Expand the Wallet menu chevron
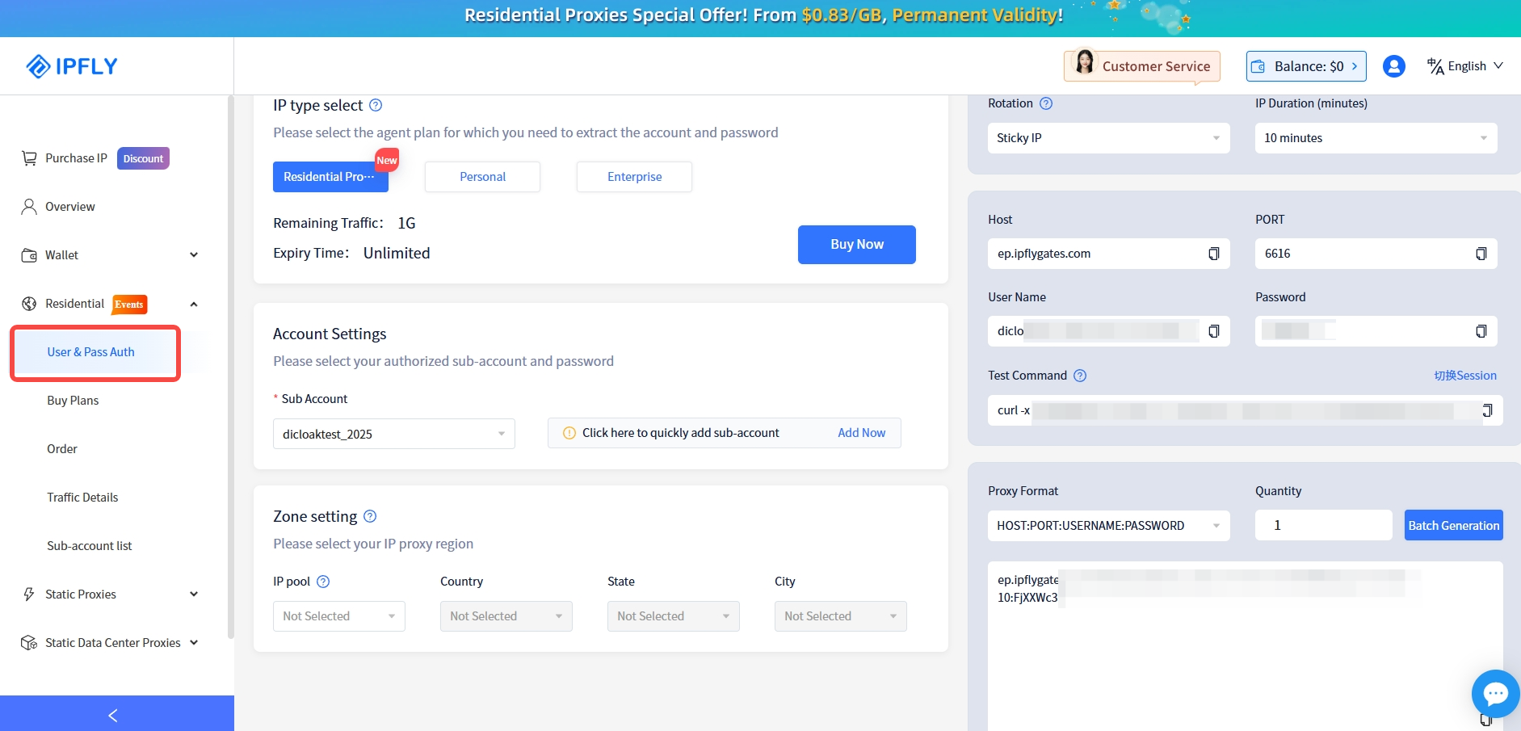The image size is (1521, 731). tap(194, 255)
